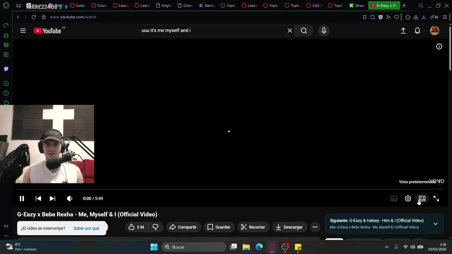The width and height of the screenshot is (452, 254).
Task: Take a snapshot from address bar
Action: [x=373, y=17]
